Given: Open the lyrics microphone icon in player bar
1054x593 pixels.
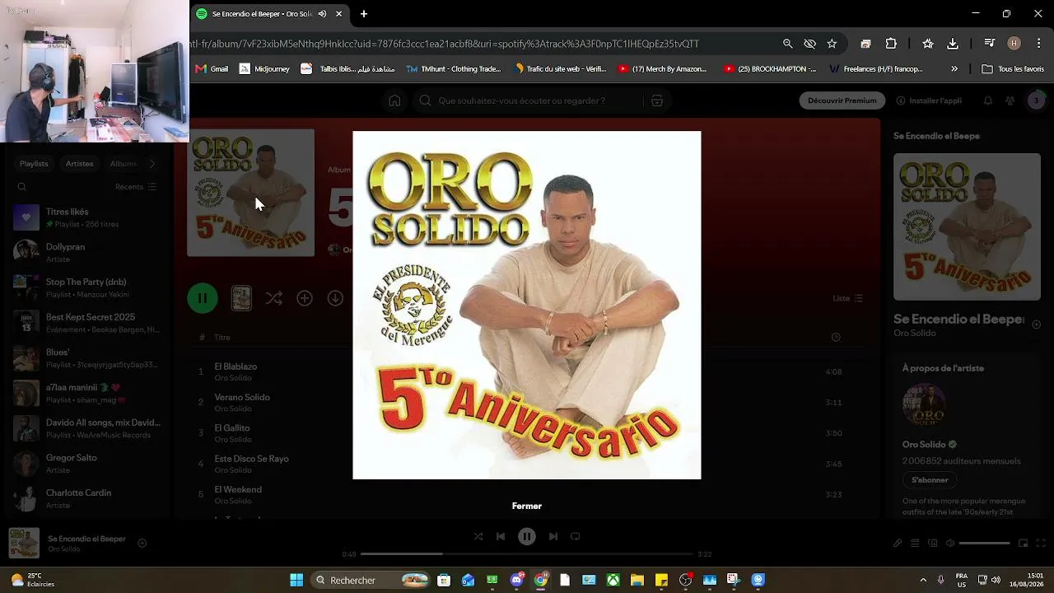Looking at the screenshot, I should tap(898, 543).
